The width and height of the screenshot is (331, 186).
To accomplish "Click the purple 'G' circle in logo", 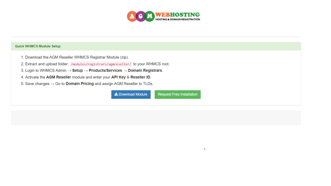I will coord(141,16).
